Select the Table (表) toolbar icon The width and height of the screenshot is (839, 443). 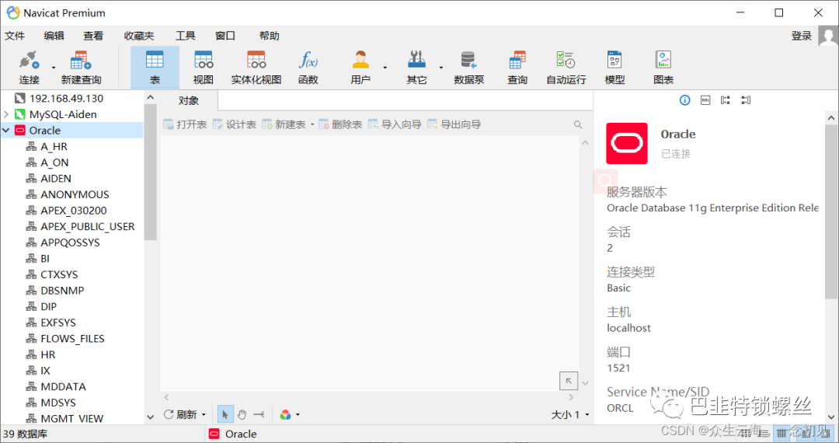tap(155, 68)
